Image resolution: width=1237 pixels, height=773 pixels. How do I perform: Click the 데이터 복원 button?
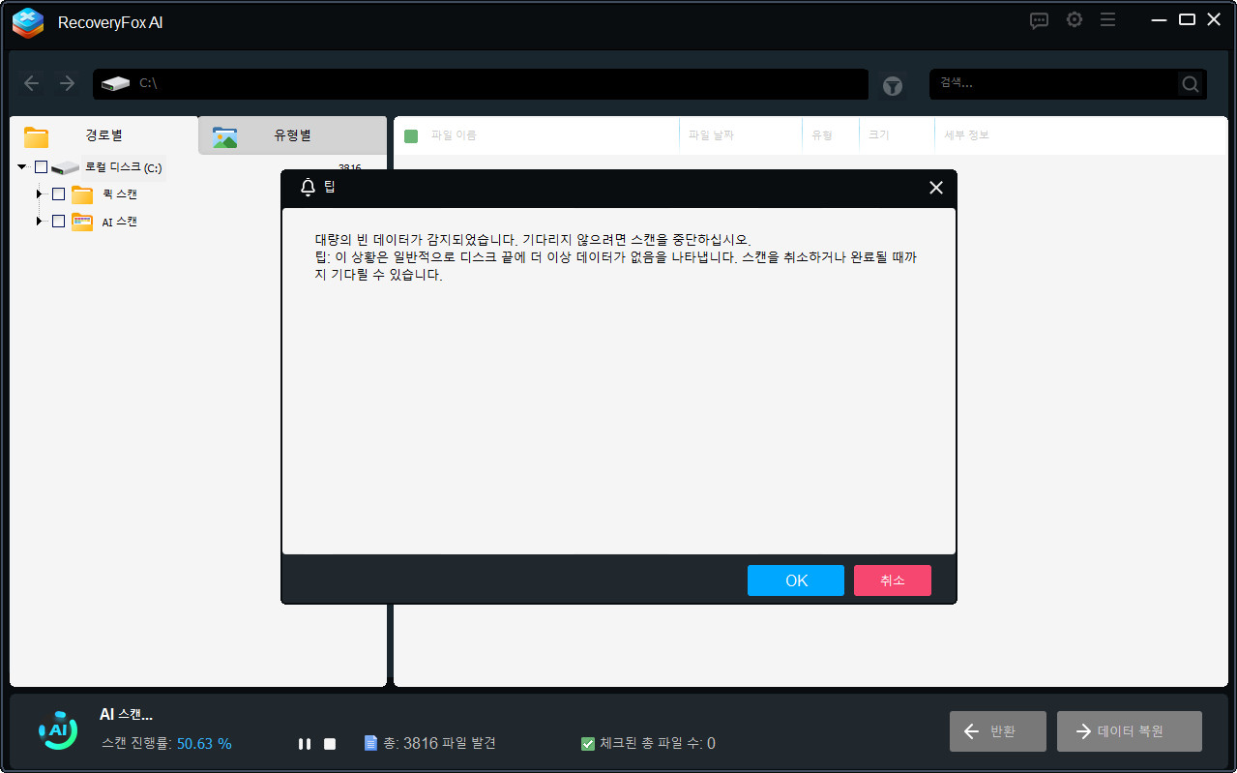[x=1129, y=730]
